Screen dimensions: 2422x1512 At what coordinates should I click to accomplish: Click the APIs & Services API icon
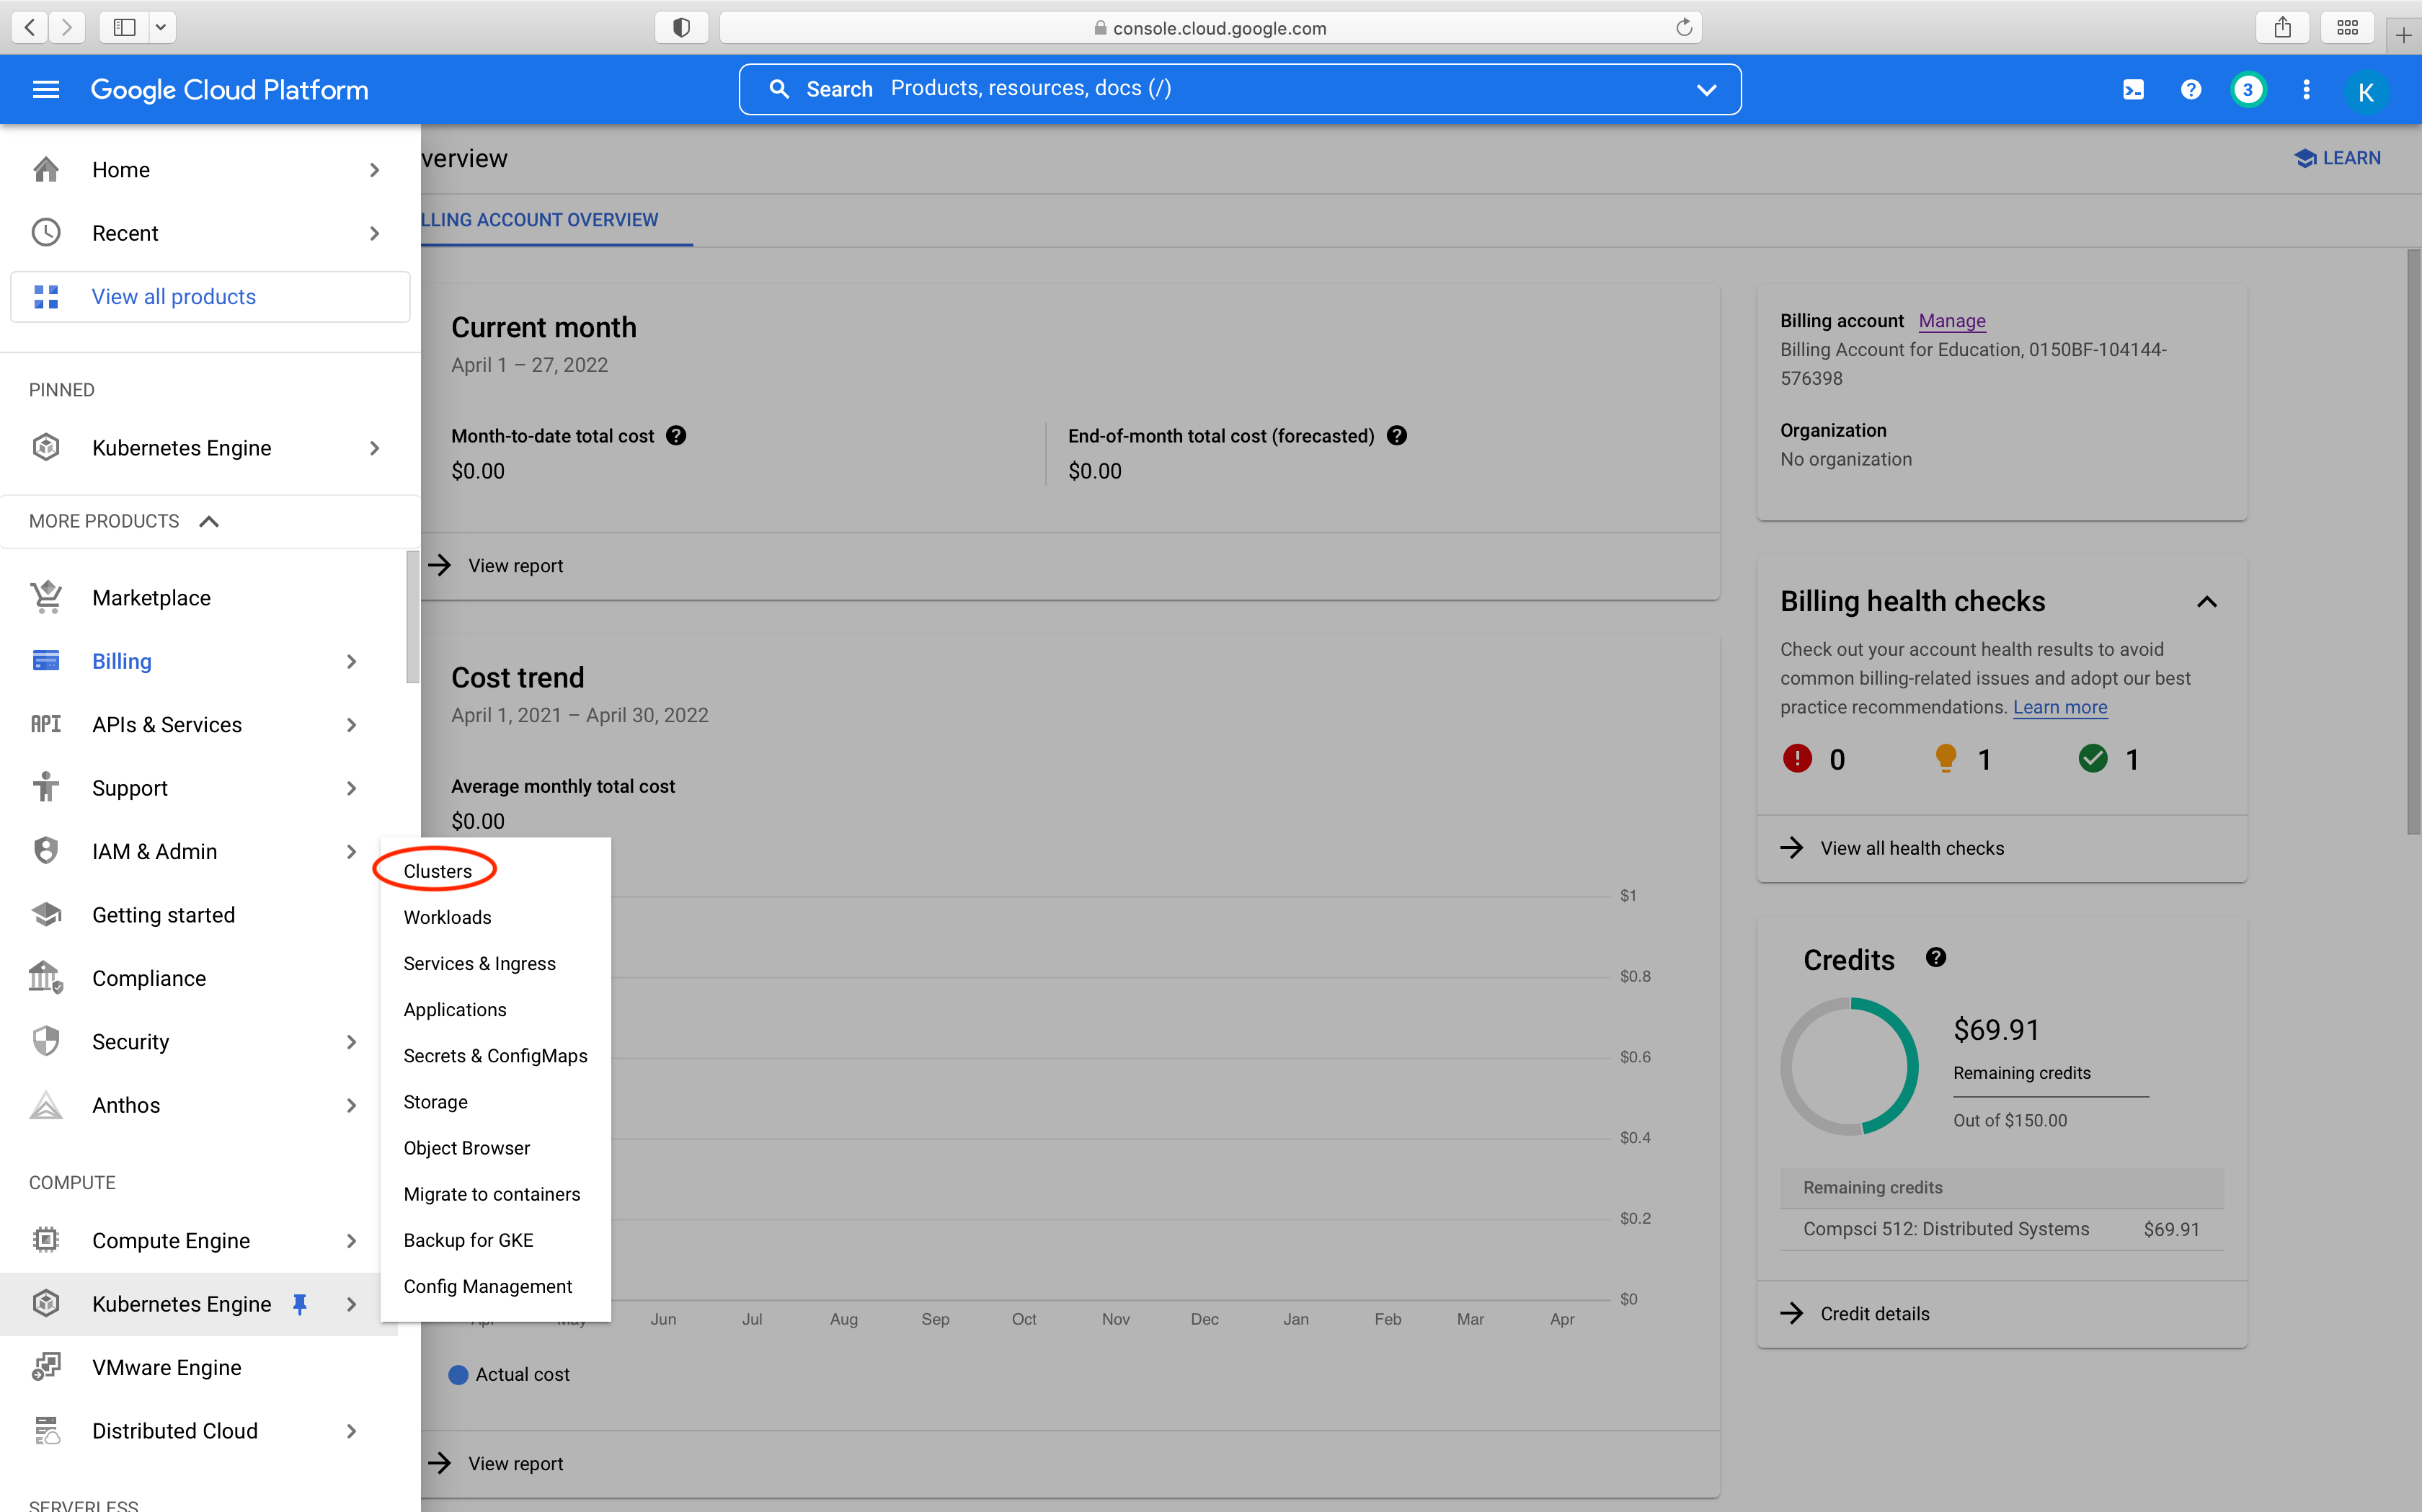(46, 724)
